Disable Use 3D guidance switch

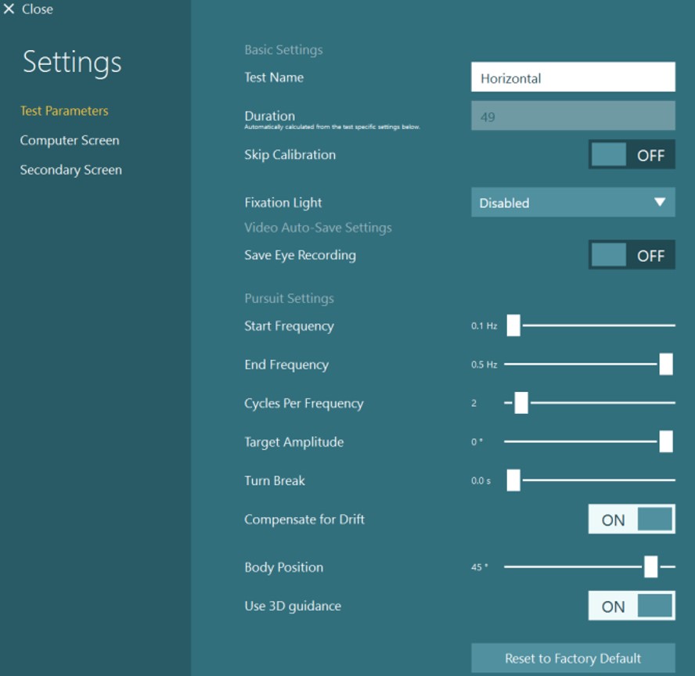(632, 606)
